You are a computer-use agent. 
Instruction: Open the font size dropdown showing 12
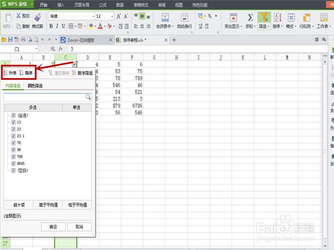112,16
